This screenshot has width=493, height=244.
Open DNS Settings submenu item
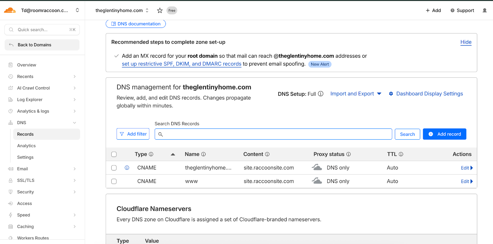coord(25,157)
